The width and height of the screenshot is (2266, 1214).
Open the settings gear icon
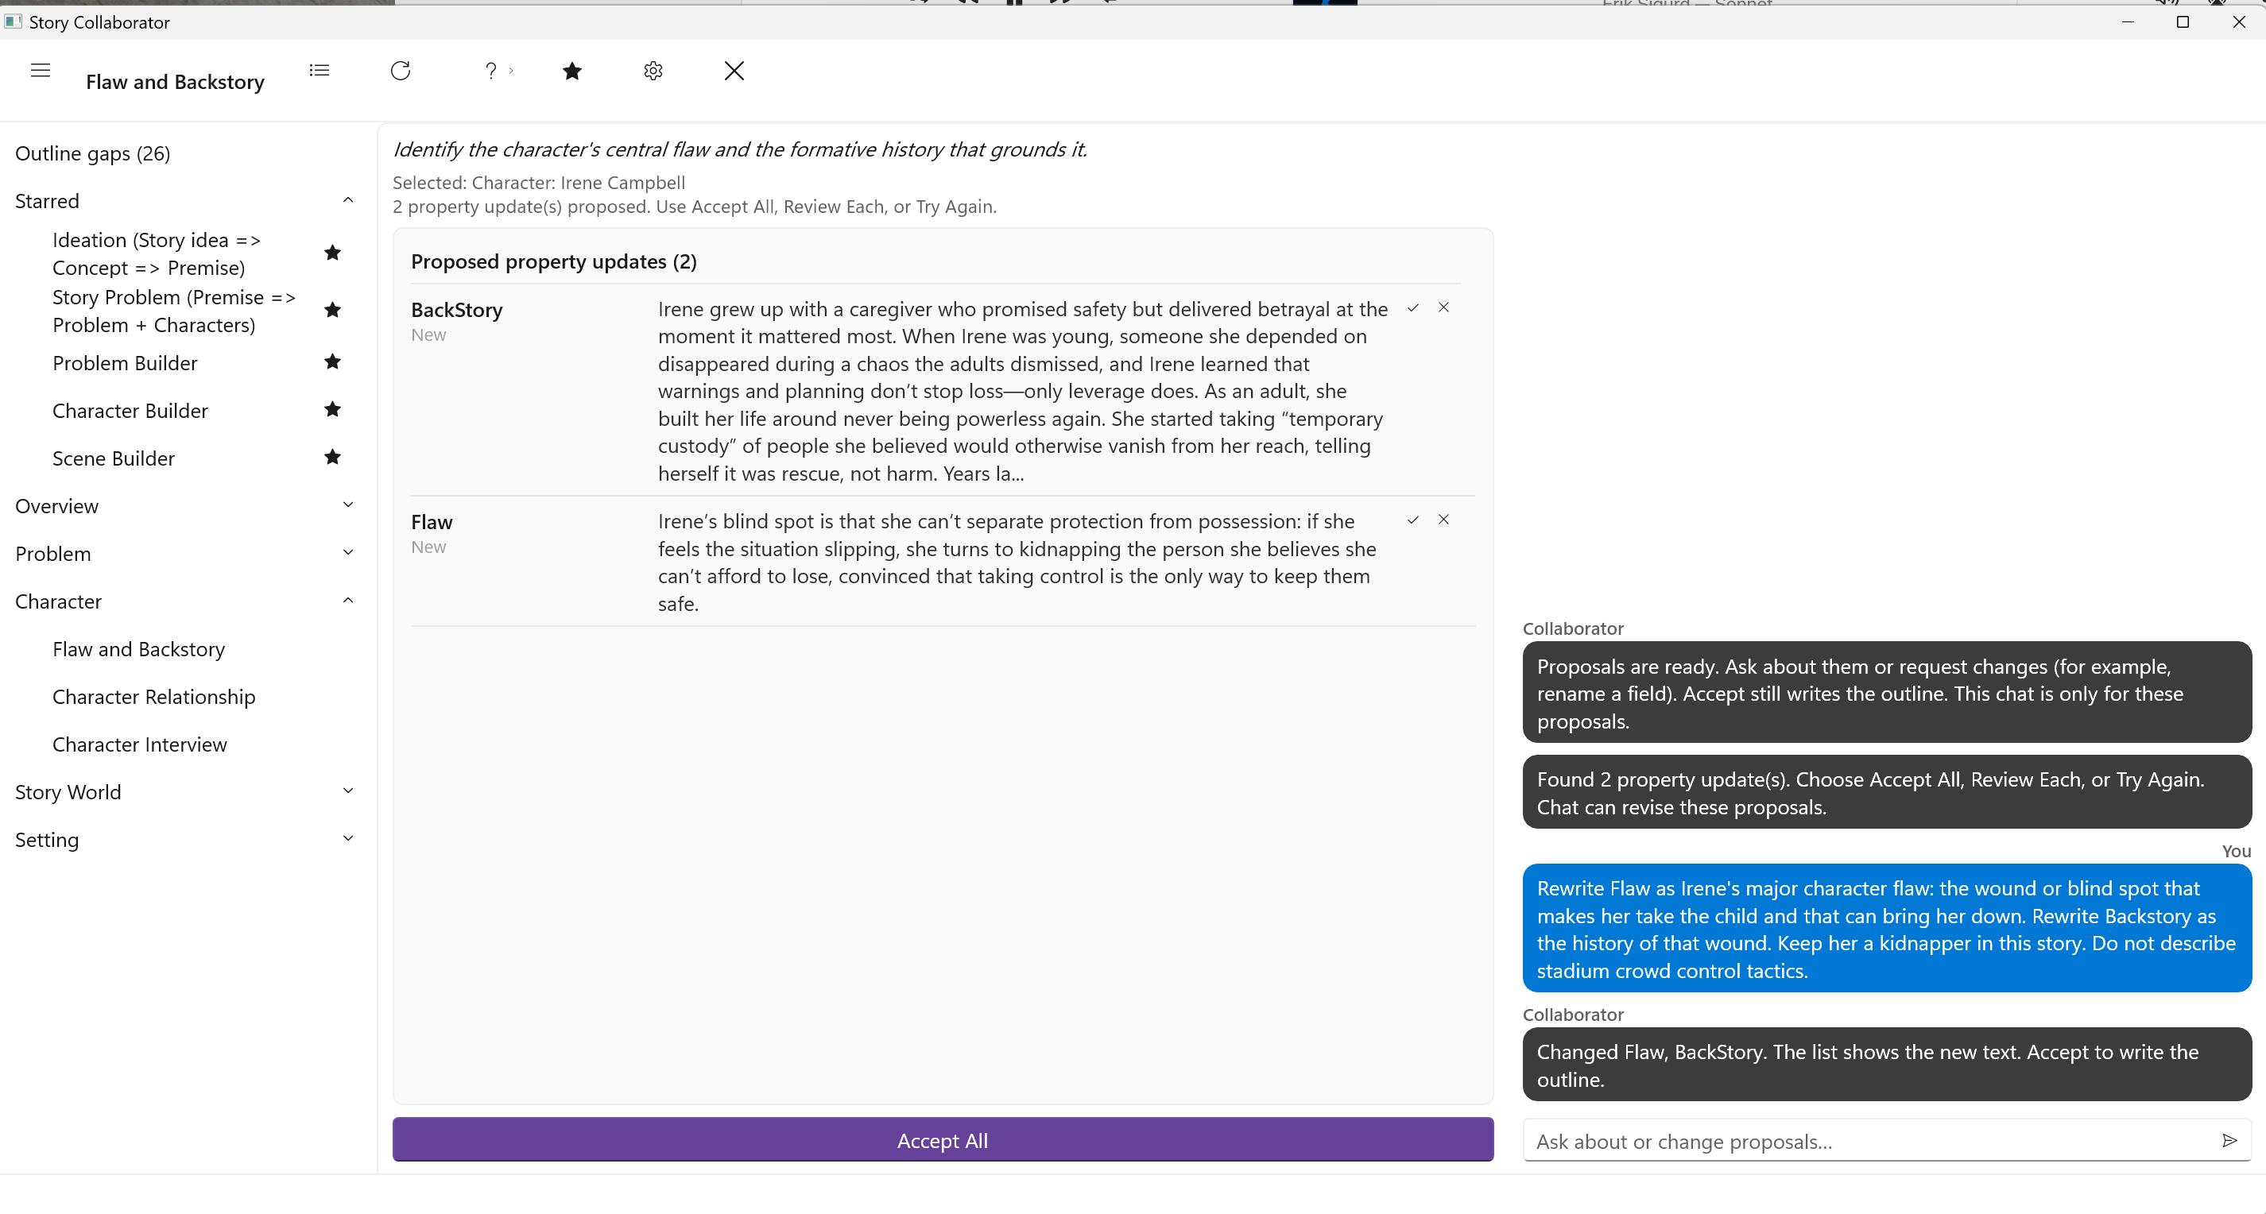[653, 71]
